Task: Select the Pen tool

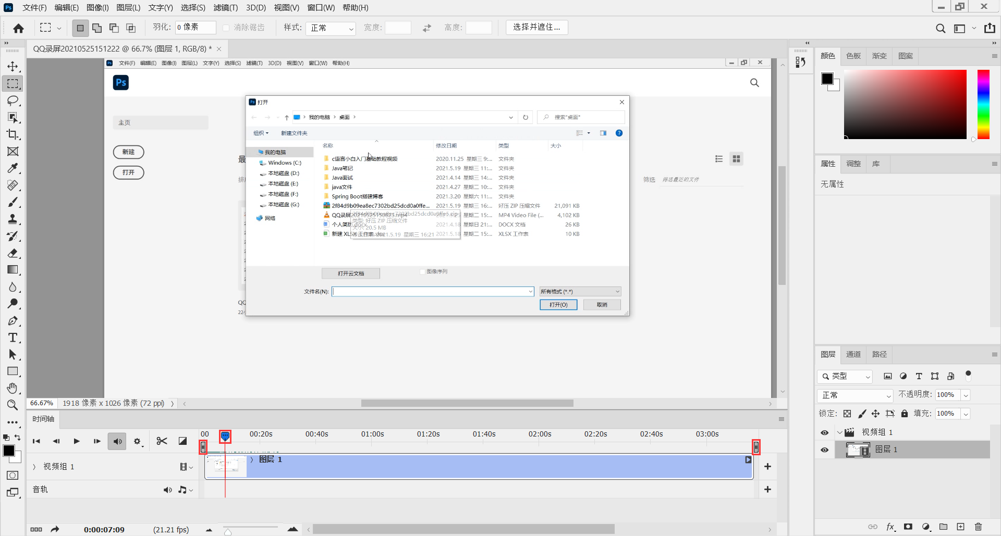Action: (x=13, y=321)
